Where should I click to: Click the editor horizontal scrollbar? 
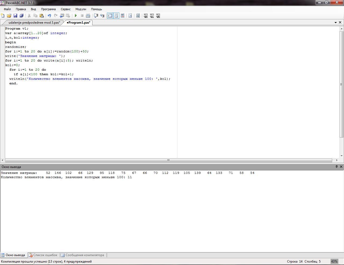tap(168, 160)
